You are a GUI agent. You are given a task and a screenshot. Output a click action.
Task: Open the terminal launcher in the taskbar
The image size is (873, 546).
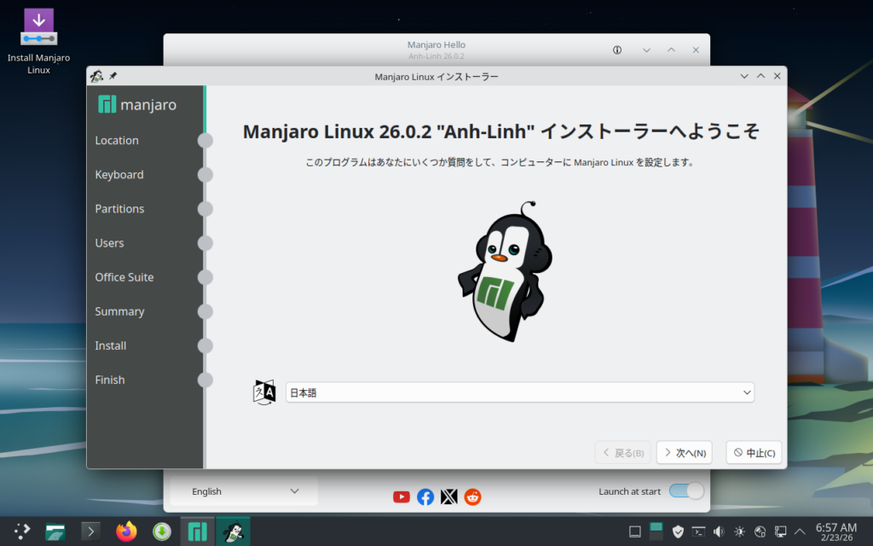(90, 531)
